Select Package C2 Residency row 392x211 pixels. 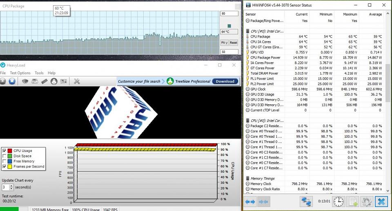pos(314,126)
